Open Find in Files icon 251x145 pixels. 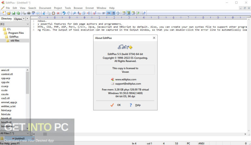point(84,13)
